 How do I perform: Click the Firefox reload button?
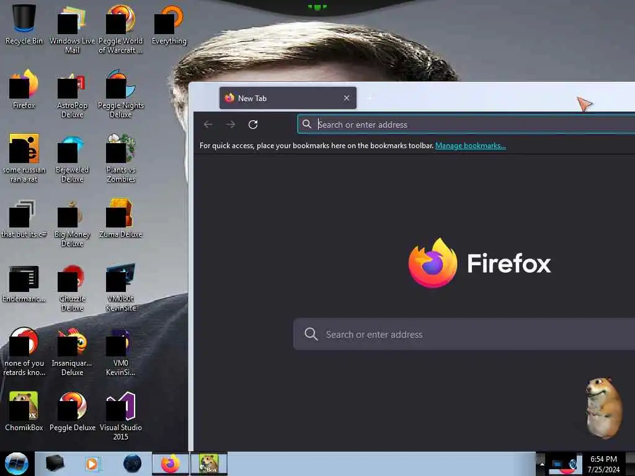click(253, 125)
